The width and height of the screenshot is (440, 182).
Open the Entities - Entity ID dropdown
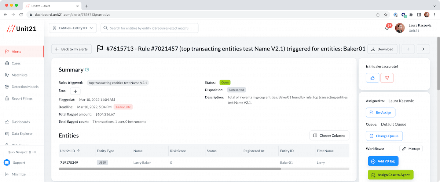(x=73, y=28)
